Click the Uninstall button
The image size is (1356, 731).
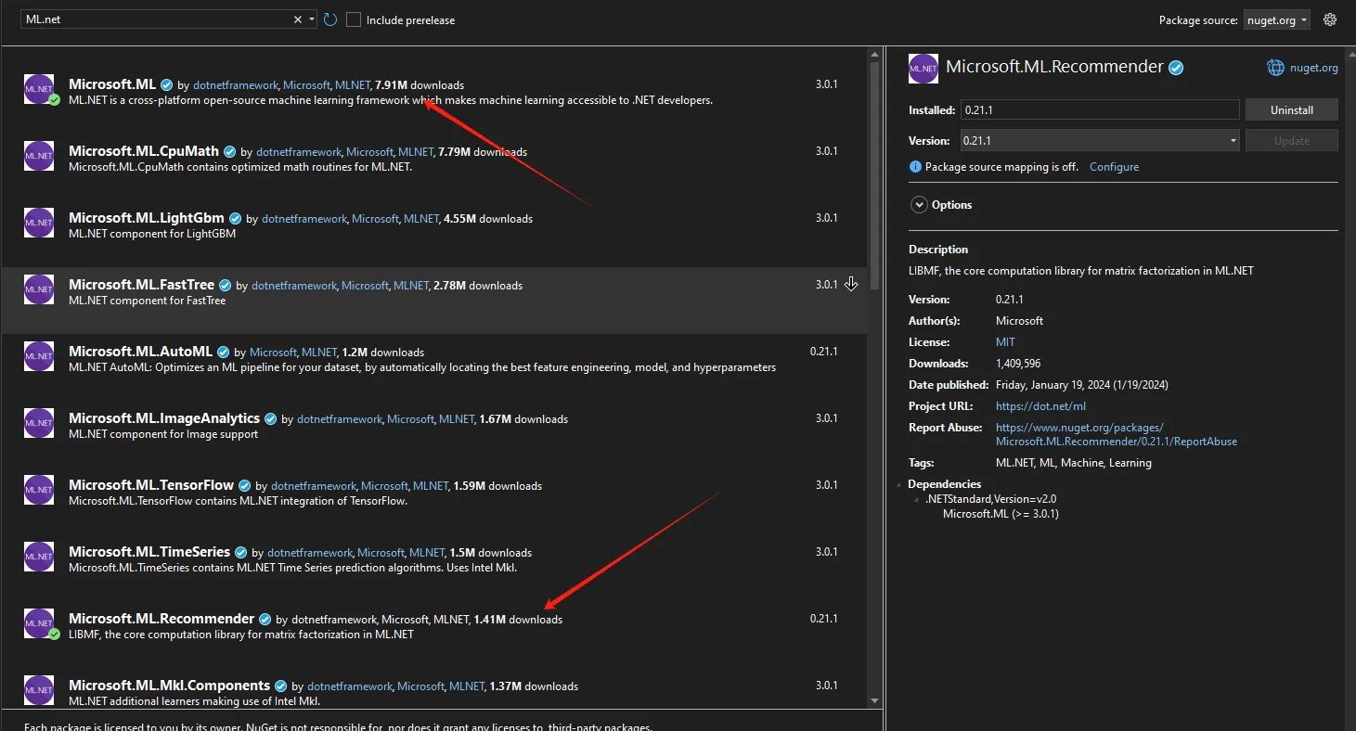pyautogui.click(x=1291, y=109)
